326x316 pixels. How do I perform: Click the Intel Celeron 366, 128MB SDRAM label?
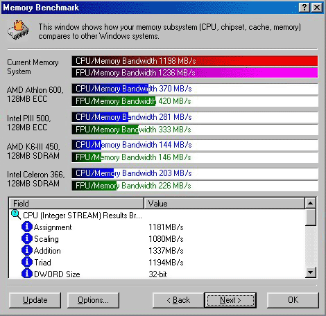pyautogui.click(x=36, y=179)
